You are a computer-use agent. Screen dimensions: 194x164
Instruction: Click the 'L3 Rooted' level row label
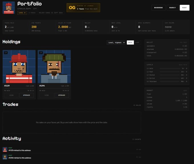tap(151, 75)
